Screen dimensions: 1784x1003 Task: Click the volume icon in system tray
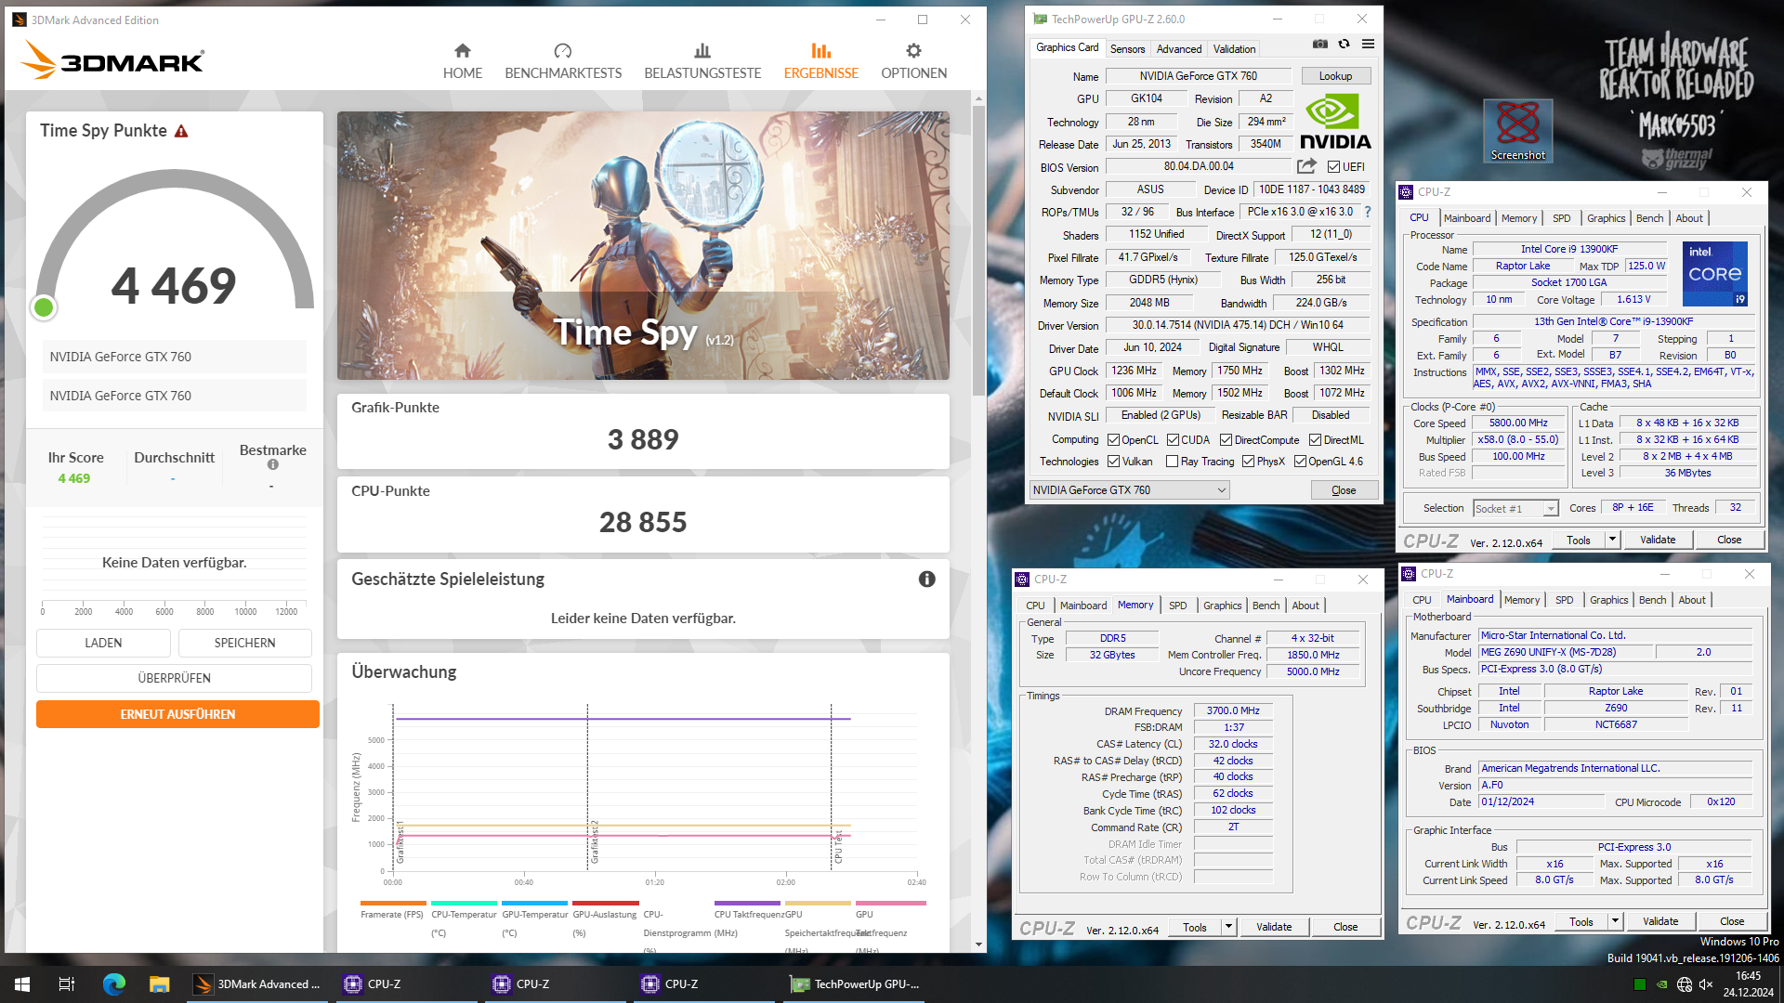pos(1706,984)
